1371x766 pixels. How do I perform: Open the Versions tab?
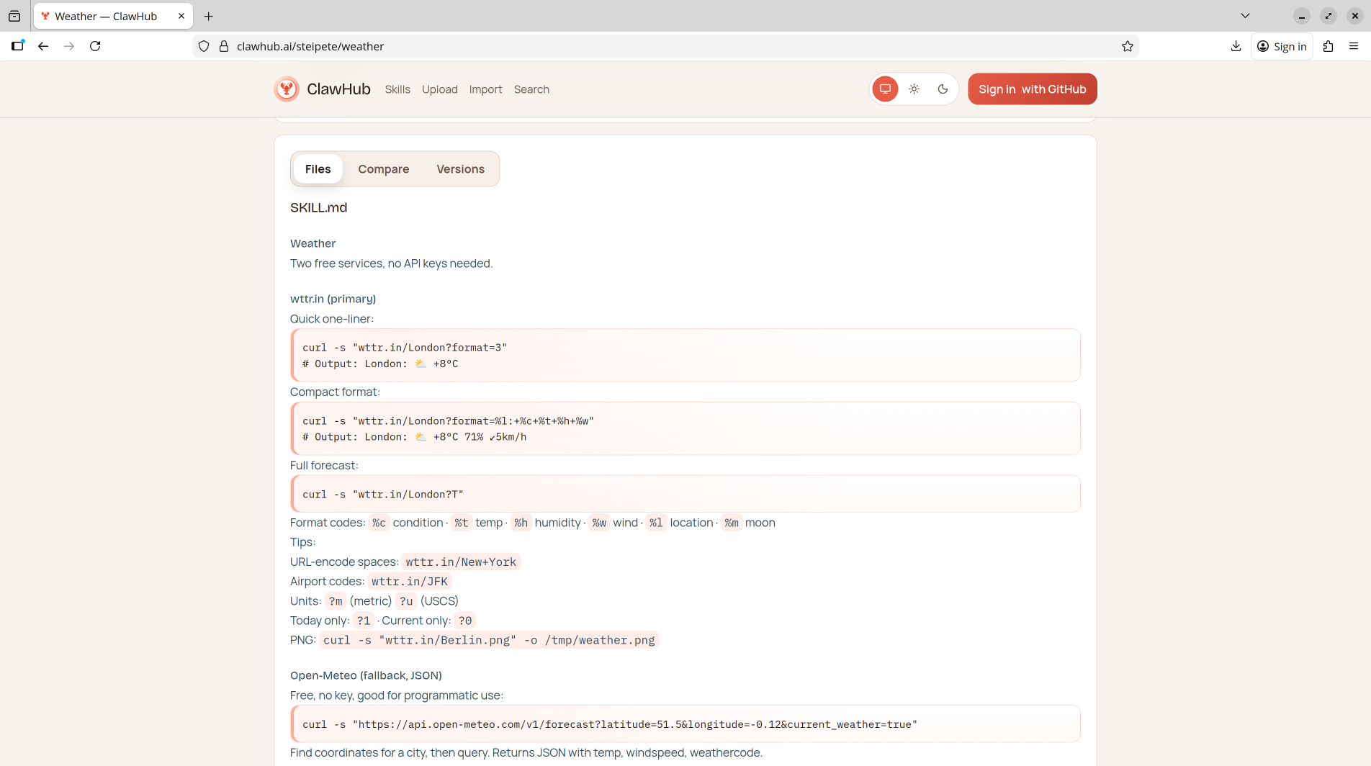click(x=460, y=169)
